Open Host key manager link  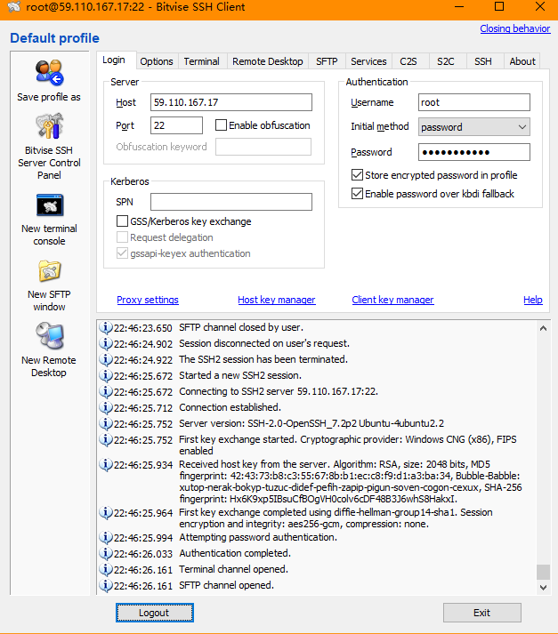point(277,300)
